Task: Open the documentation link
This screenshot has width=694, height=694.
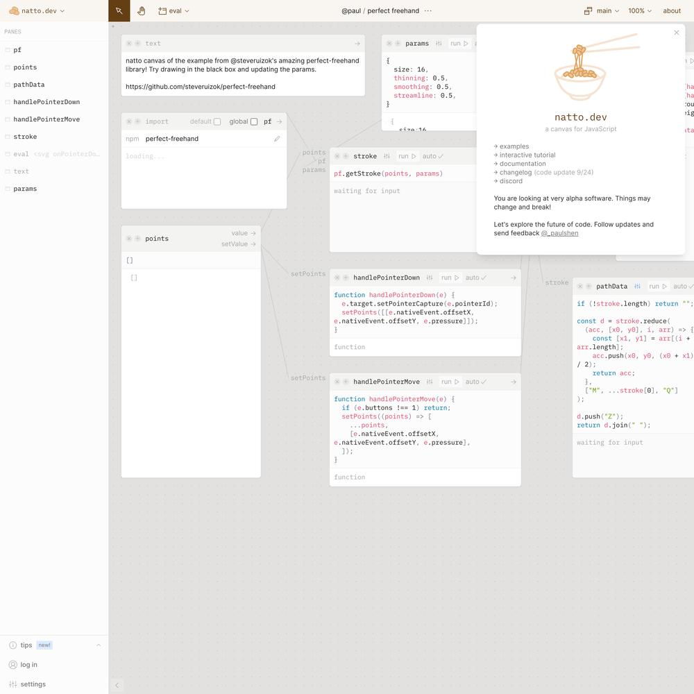Action: click(523, 164)
